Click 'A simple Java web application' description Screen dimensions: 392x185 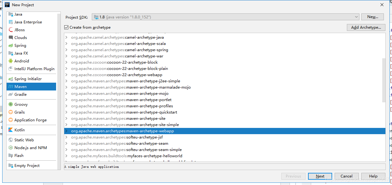[91, 167]
